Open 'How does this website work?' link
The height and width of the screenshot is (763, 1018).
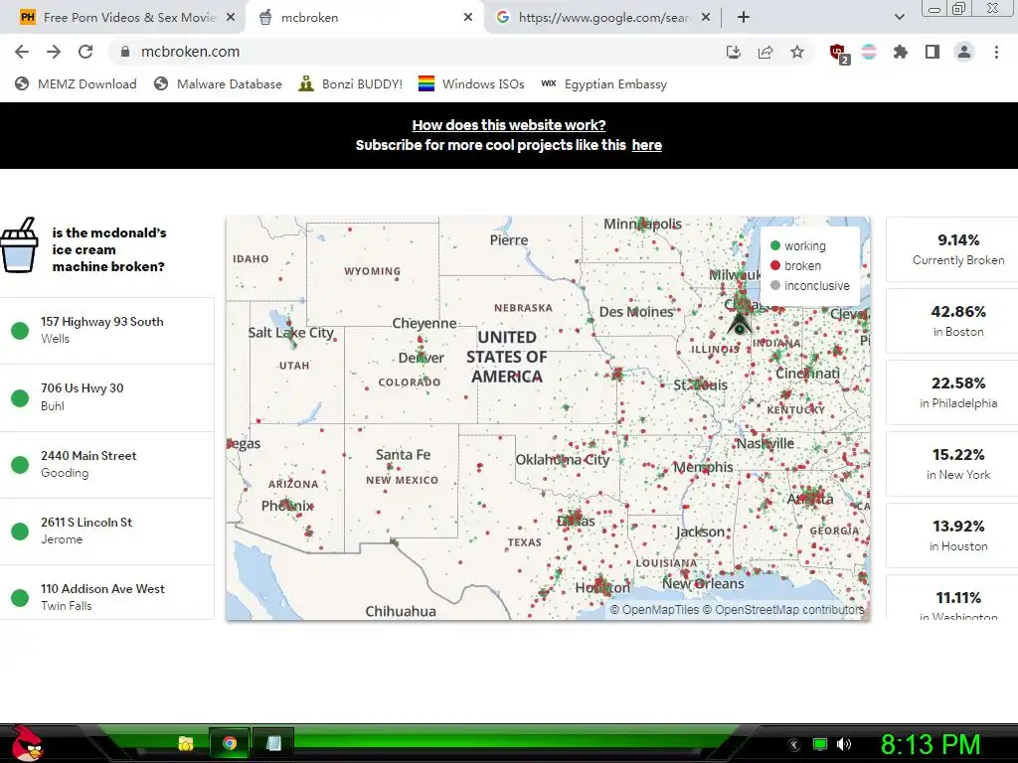click(509, 125)
